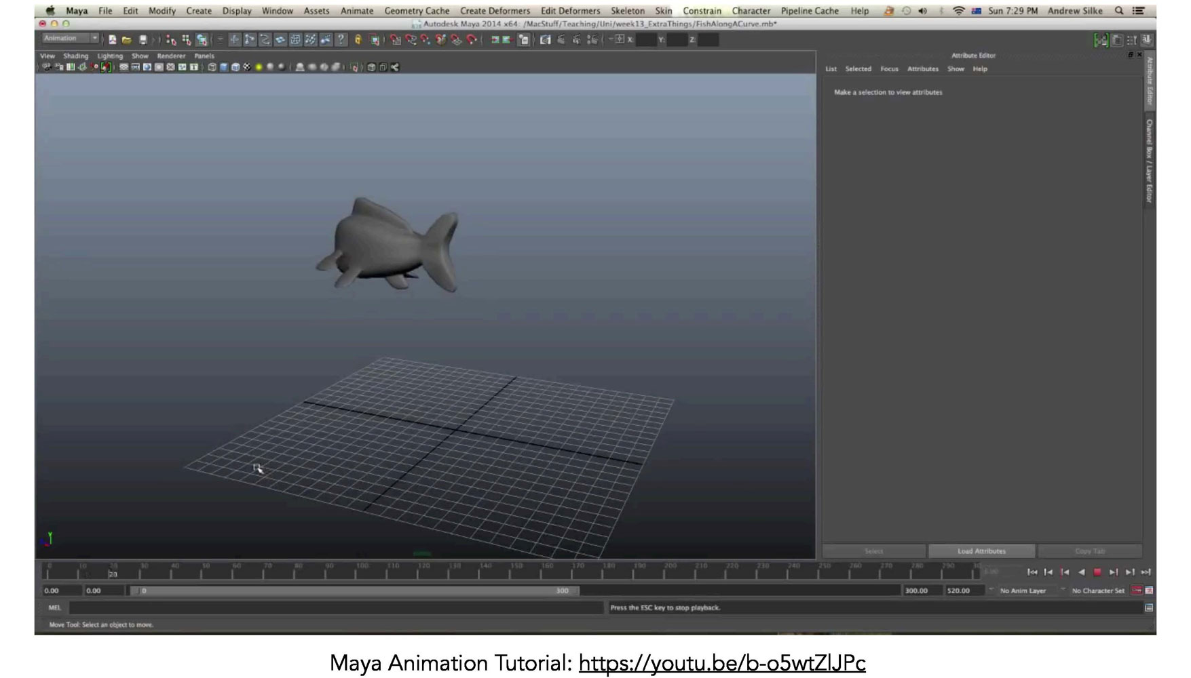Switch to Channel Box / Layer Editor tab
This screenshot has width=1191, height=678.
[x=1149, y=161]
